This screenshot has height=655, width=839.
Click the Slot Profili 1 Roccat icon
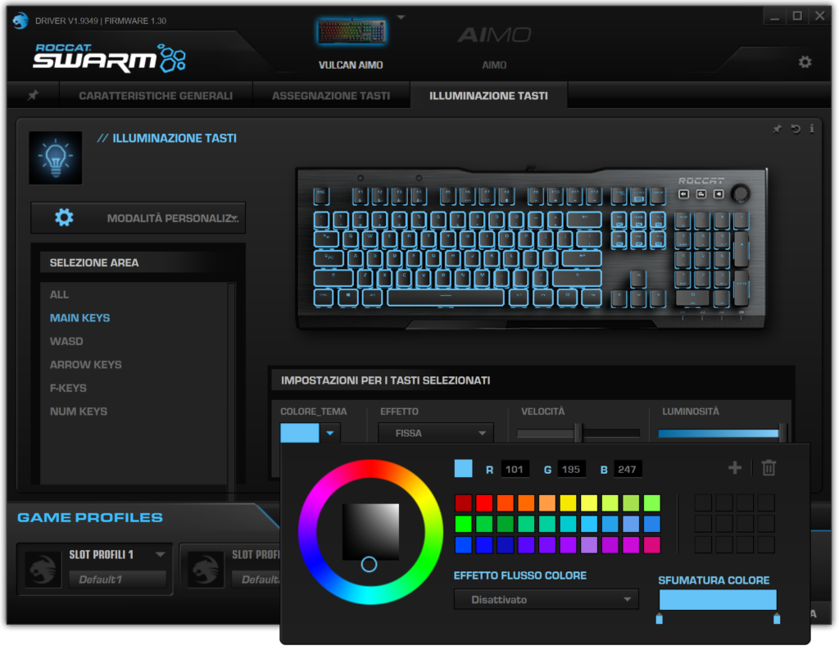tap(43, 569)
